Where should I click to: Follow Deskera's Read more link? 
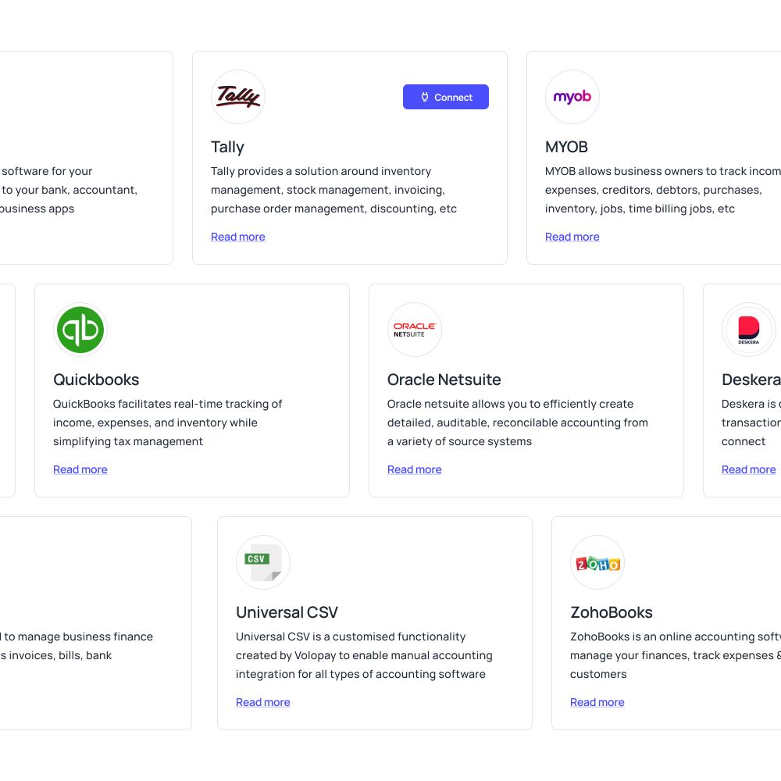(749, 469)
